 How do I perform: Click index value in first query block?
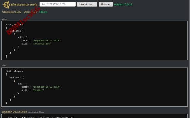pyautogui.click(x=46, y=41)
